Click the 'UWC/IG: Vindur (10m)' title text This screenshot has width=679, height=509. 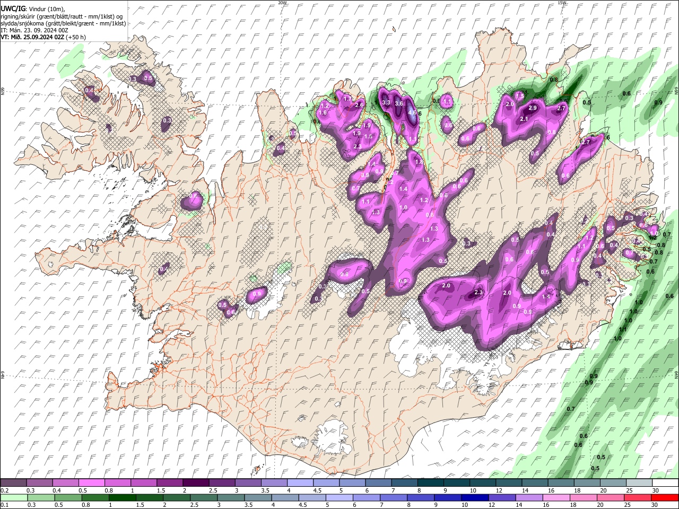(x=32, y=9)
